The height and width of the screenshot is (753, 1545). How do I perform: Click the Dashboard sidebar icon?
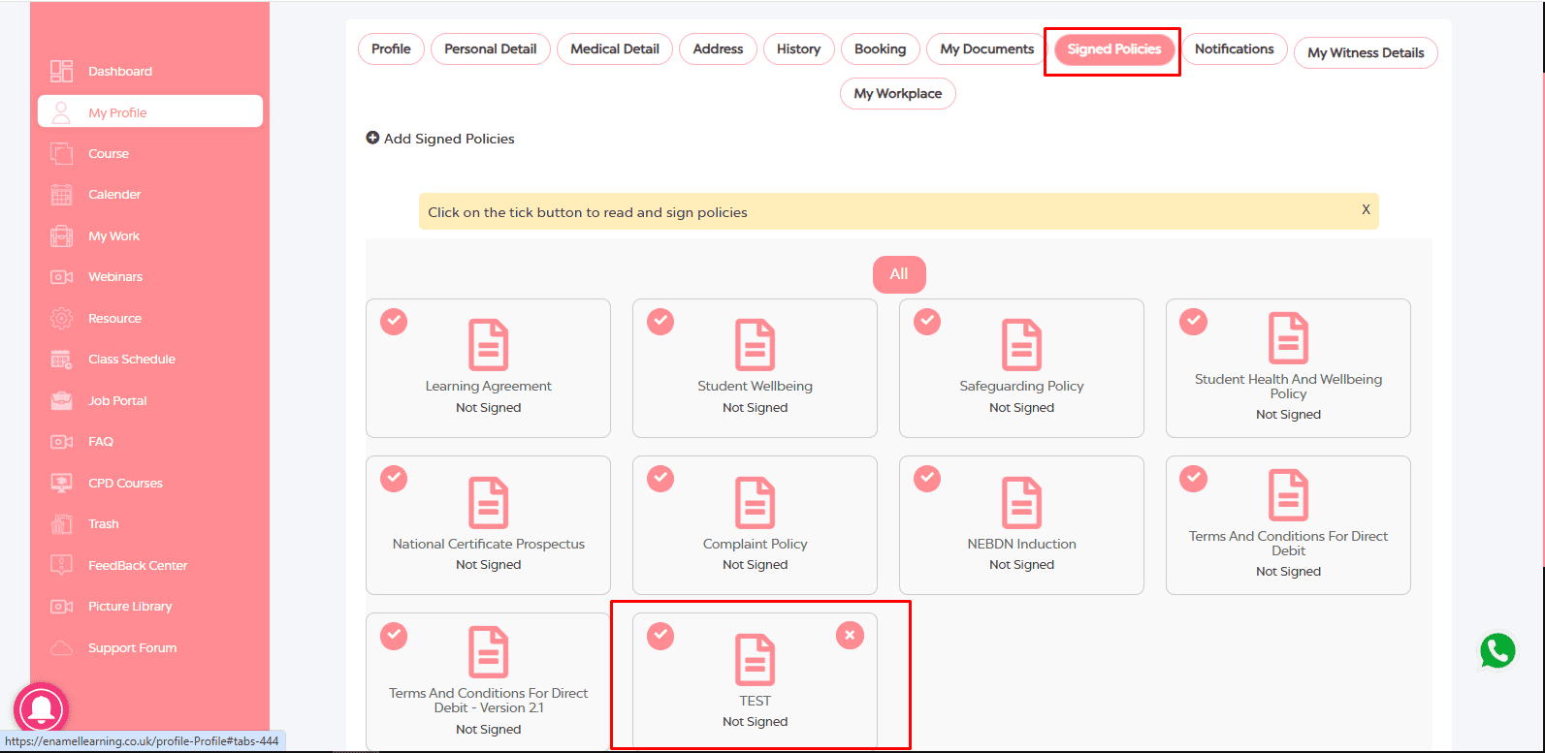point(61,71)
